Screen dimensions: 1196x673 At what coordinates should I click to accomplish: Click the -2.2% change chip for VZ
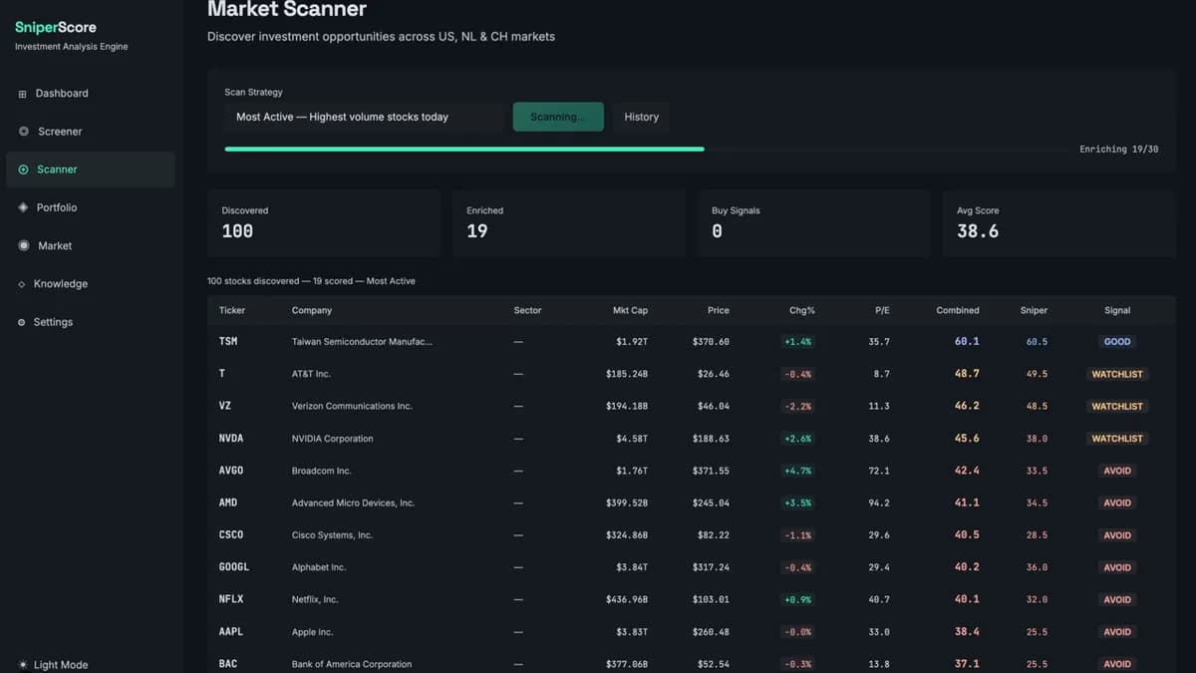[x=797, y=406]
